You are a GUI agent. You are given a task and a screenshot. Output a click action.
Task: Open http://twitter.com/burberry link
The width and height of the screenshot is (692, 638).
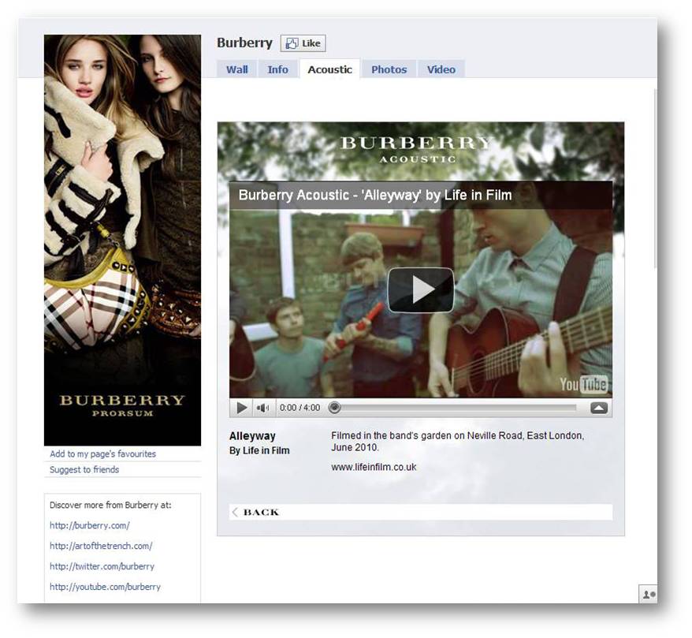pyautogui.click(x=102, y=566)
